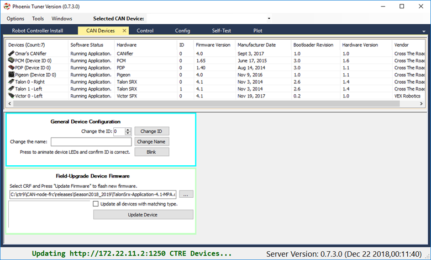431x260 pixels.
Task: Select the PCM (Device ID 0) icon
Action: pyautogui.click(x=11, y=61)
